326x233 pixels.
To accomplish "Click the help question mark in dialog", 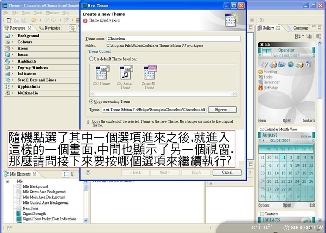I will coord(88,172).
